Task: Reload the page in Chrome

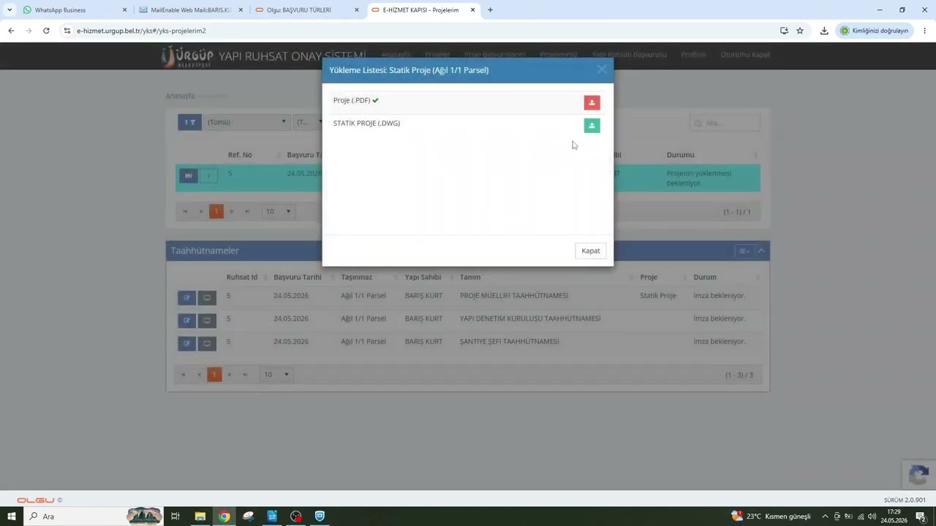Action: click(x=46, y=31)
